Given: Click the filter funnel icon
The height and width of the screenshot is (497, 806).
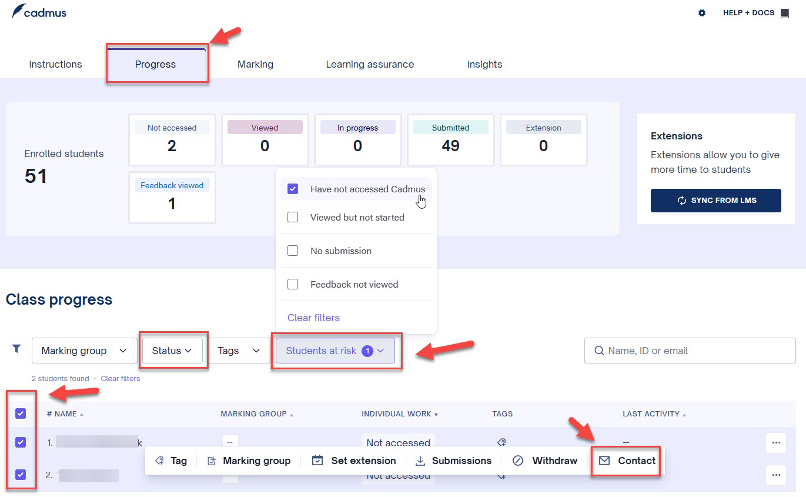Looking at the screenshot, I should (16, 349).
